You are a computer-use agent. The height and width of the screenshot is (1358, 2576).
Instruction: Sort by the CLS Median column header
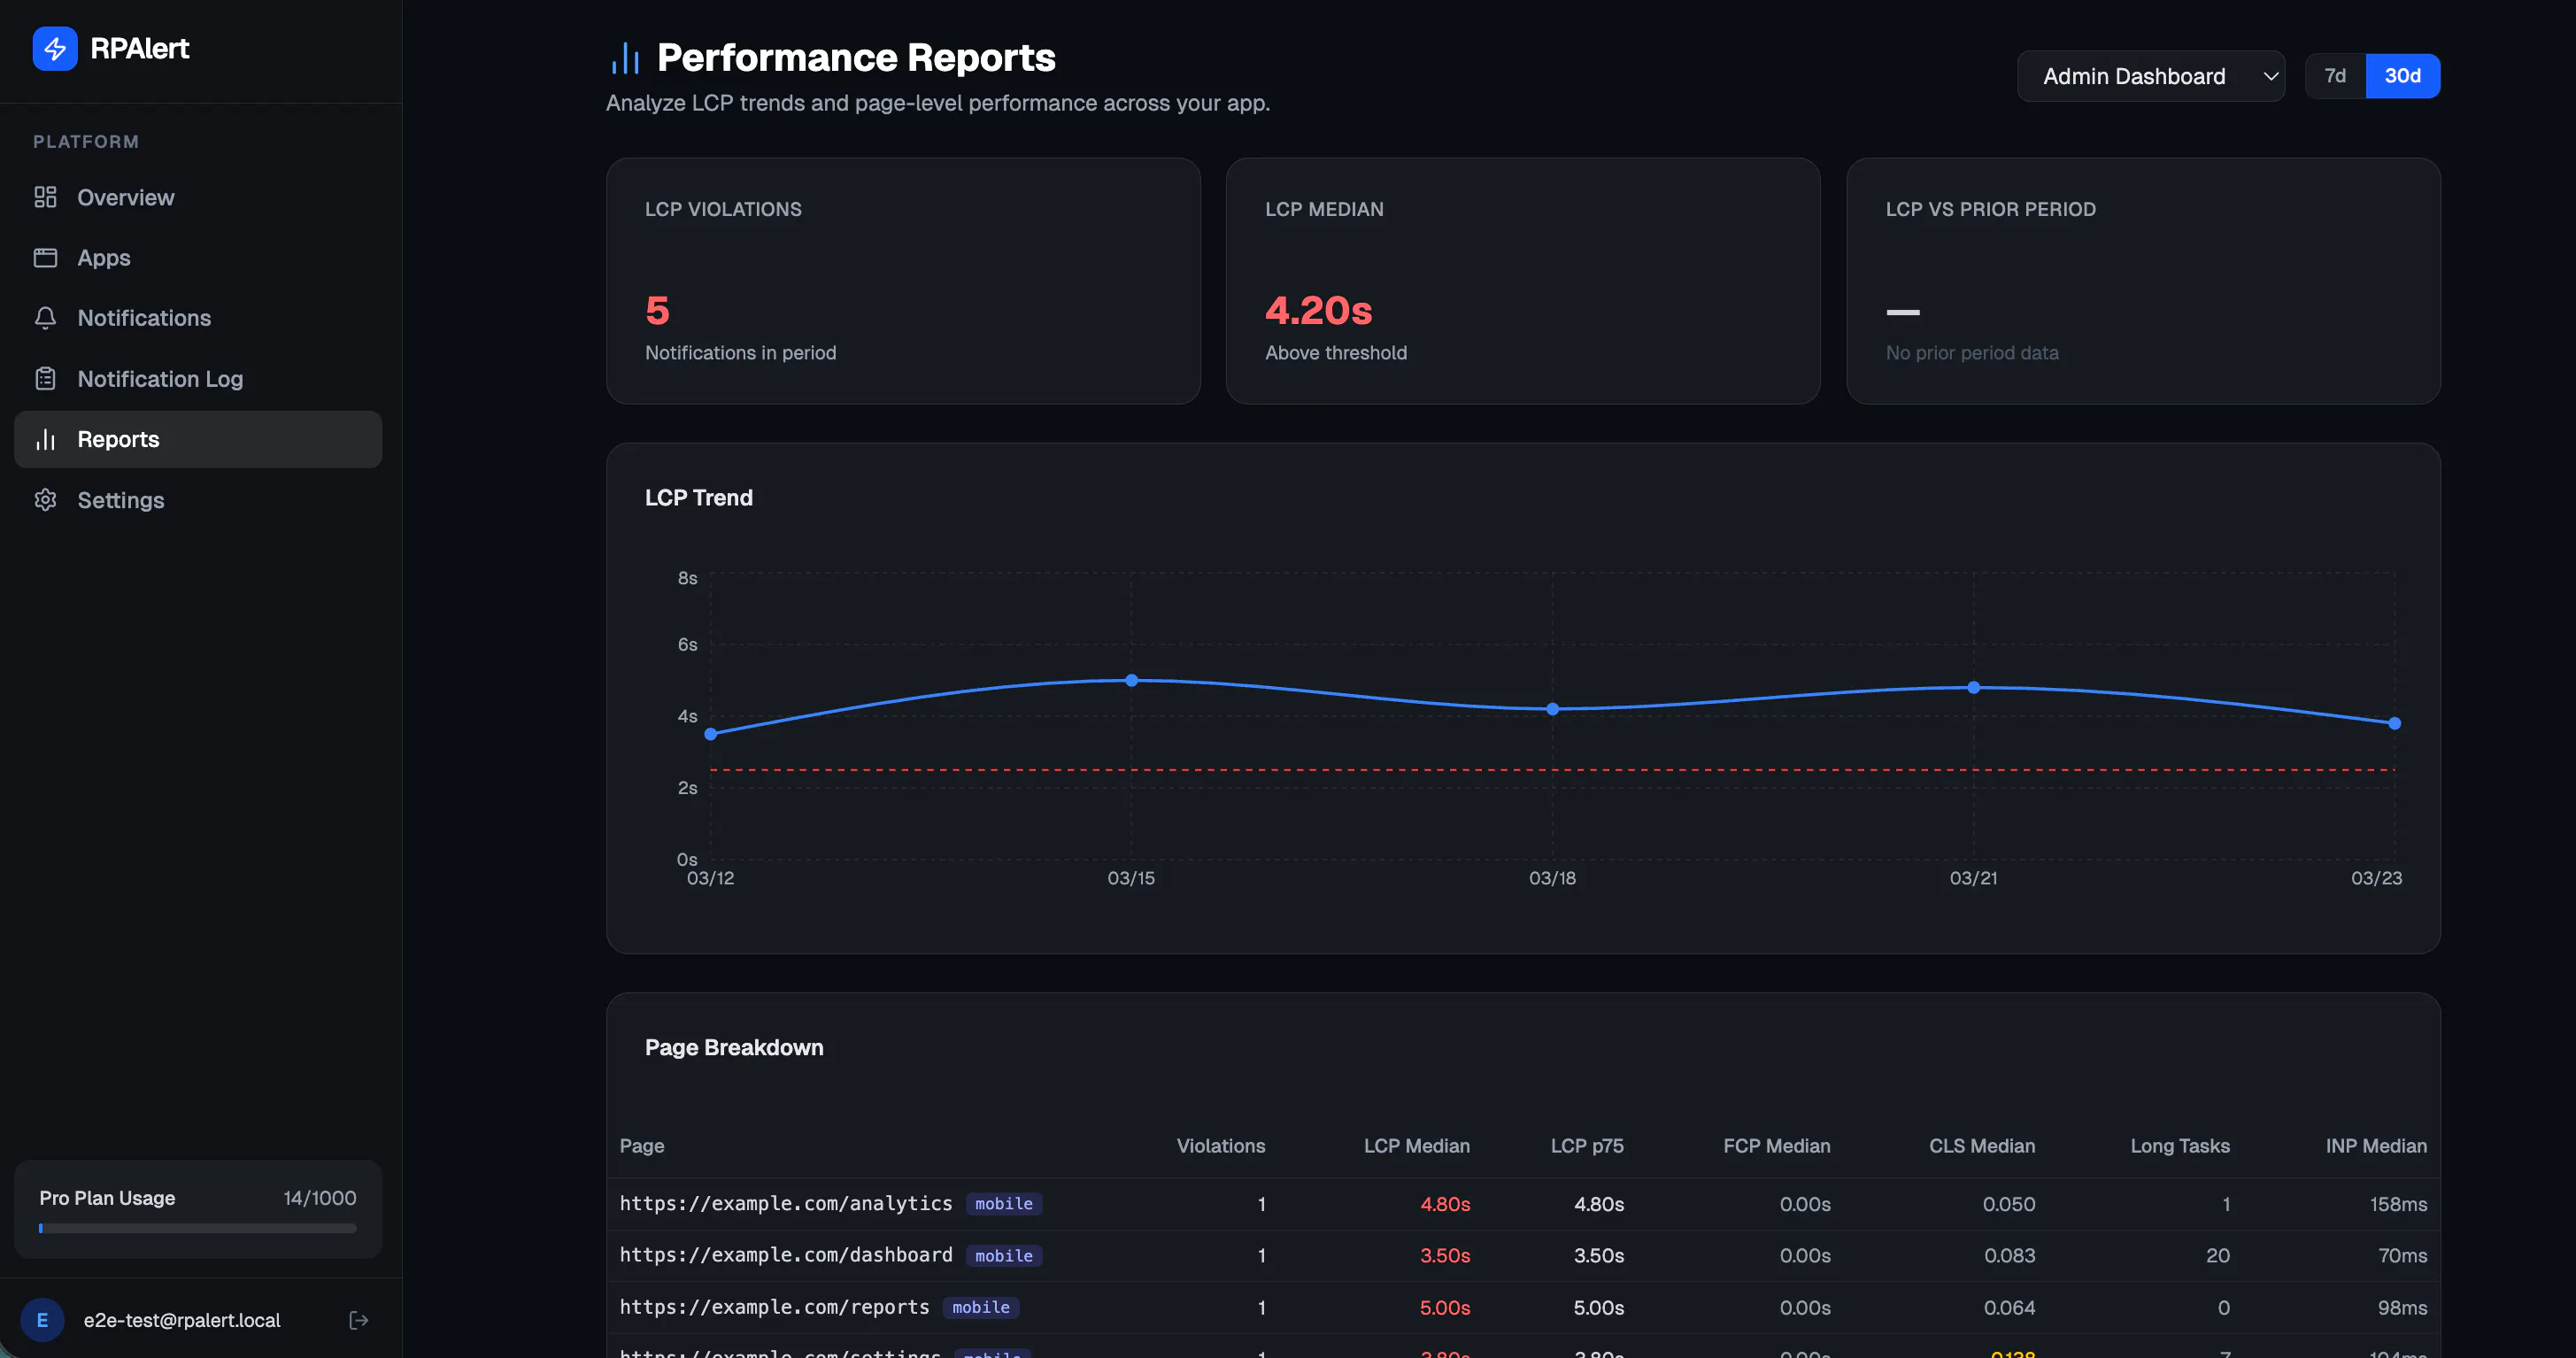[x=1982, y=1146]
